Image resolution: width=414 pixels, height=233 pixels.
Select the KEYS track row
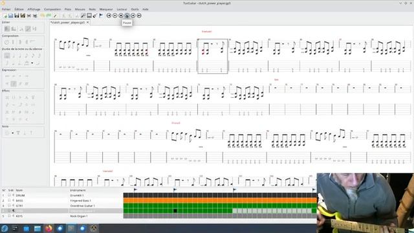click(62, 216)
